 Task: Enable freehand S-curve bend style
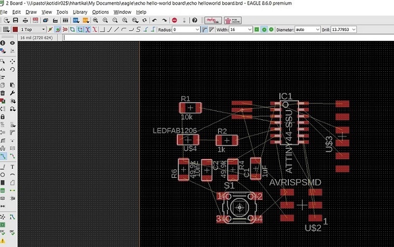138,29
